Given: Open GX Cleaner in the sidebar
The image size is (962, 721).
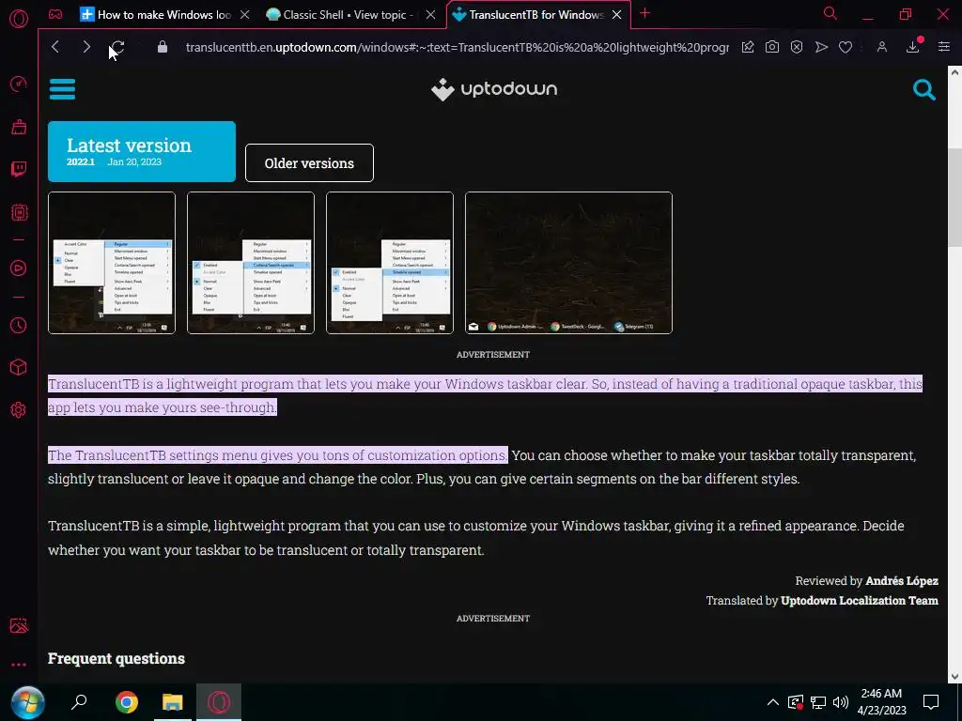Looking at the screenshot, I should click(x=19, y=127).
